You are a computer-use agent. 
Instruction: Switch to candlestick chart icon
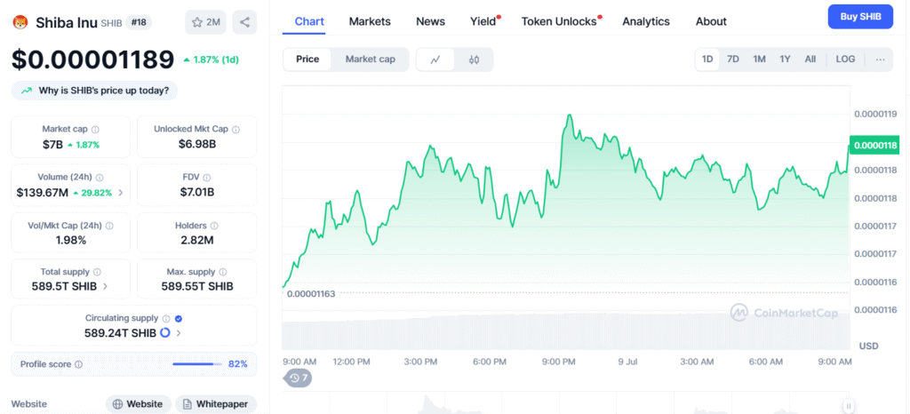pyautogui.click(x=474, y=60)
